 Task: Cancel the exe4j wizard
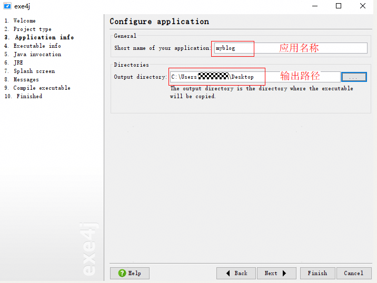[354, 273]
